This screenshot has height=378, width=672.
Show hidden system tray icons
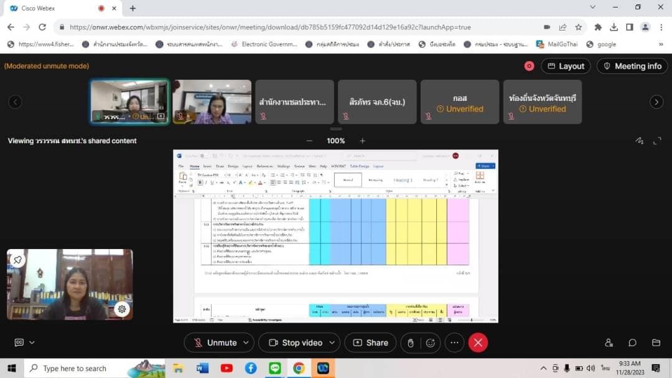(x=543, y=368)
